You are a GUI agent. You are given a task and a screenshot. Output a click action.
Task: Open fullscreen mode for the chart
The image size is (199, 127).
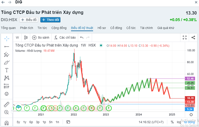[x=184, y=38]
